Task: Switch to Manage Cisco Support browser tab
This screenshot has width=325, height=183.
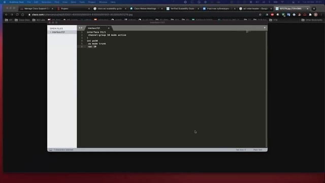Action: (x=37, y=9)
